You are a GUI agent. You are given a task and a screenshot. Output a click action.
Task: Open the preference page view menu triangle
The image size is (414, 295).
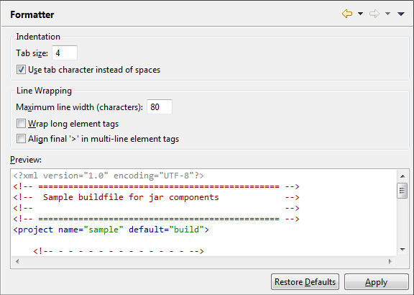[401, 14]
